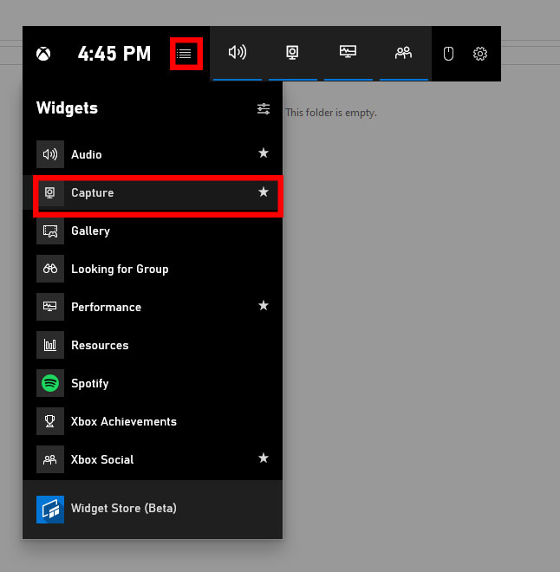Open the Capture widget from top bar
This screenshot has height=572, width=560.
(x=293, y=53)
